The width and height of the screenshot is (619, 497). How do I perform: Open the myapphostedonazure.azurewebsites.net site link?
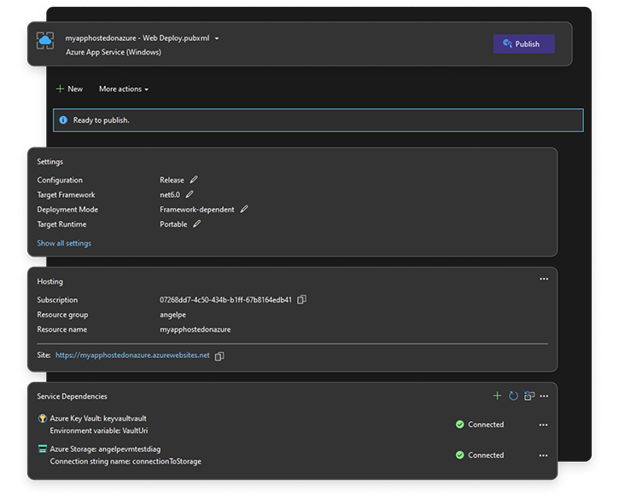(132, 355)
